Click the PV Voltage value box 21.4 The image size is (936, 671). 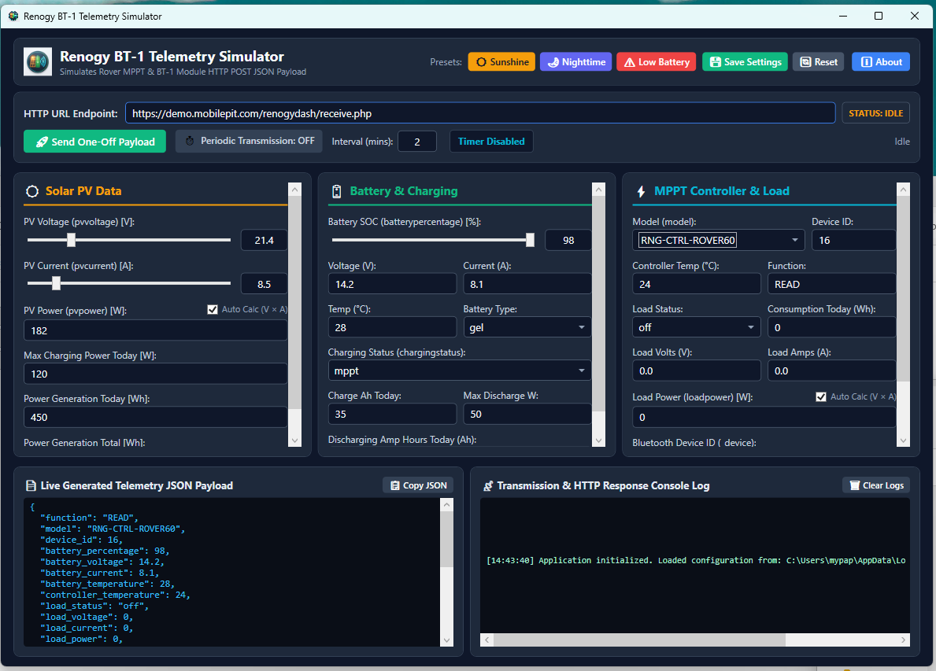pyautogui.click(x=264, y=241)
